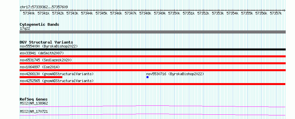
Task: Click the RefSeq Genes track title
Action: click(34, 99)
